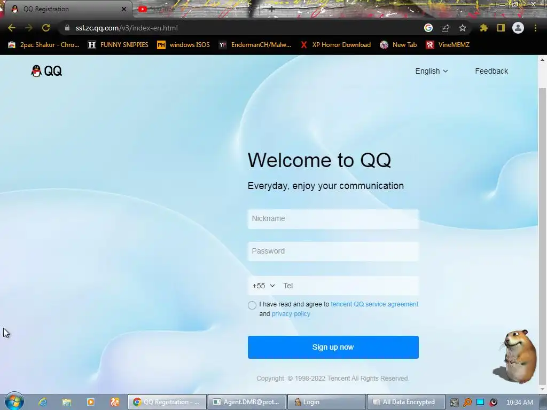Open the Chrome profile avatar menu
This screenshot has width=547, height=410.
(518, 28)
